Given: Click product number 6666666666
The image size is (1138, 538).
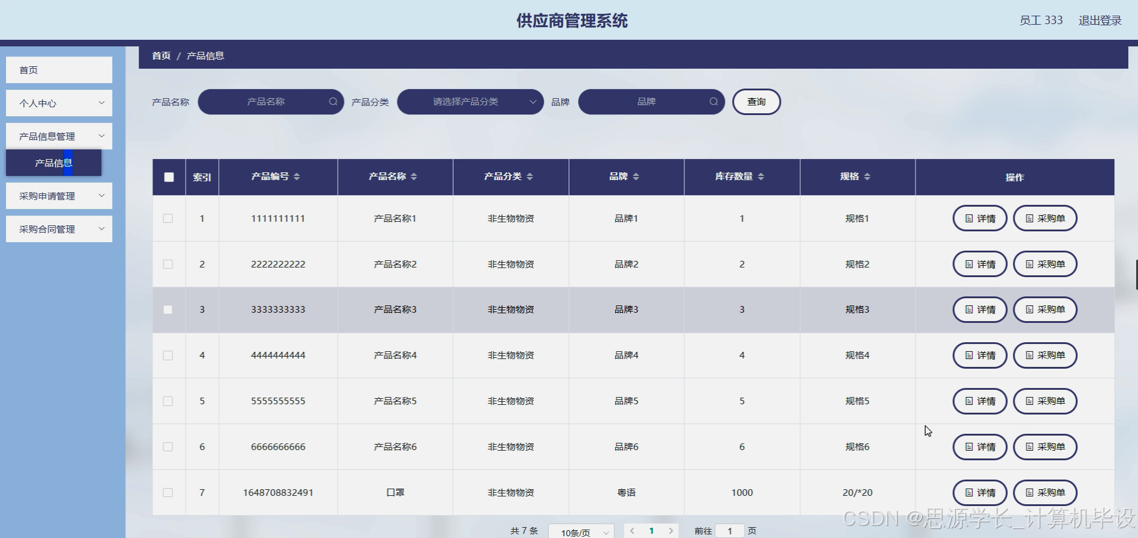Looking at the screenshot, I should click(278, 447).
